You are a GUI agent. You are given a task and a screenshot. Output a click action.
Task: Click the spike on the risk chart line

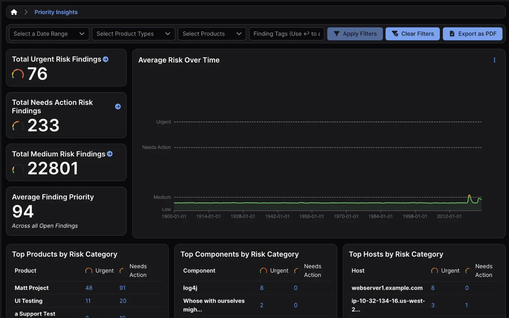coord(469,196)
